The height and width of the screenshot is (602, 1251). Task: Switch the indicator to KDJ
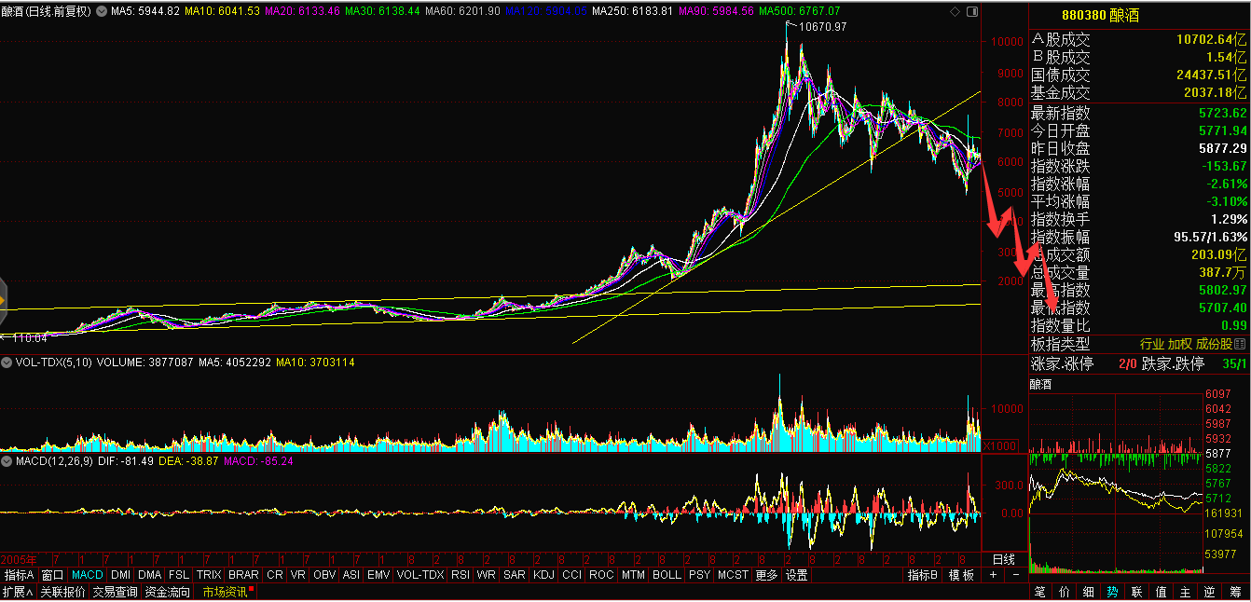(x=543, y=575)
